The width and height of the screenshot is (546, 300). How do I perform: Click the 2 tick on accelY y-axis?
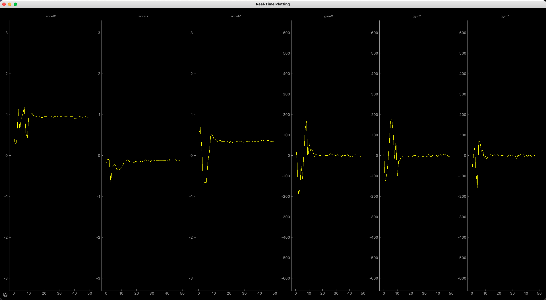tap(99, 74)
